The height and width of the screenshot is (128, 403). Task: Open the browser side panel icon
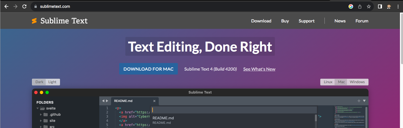(380, 6)
